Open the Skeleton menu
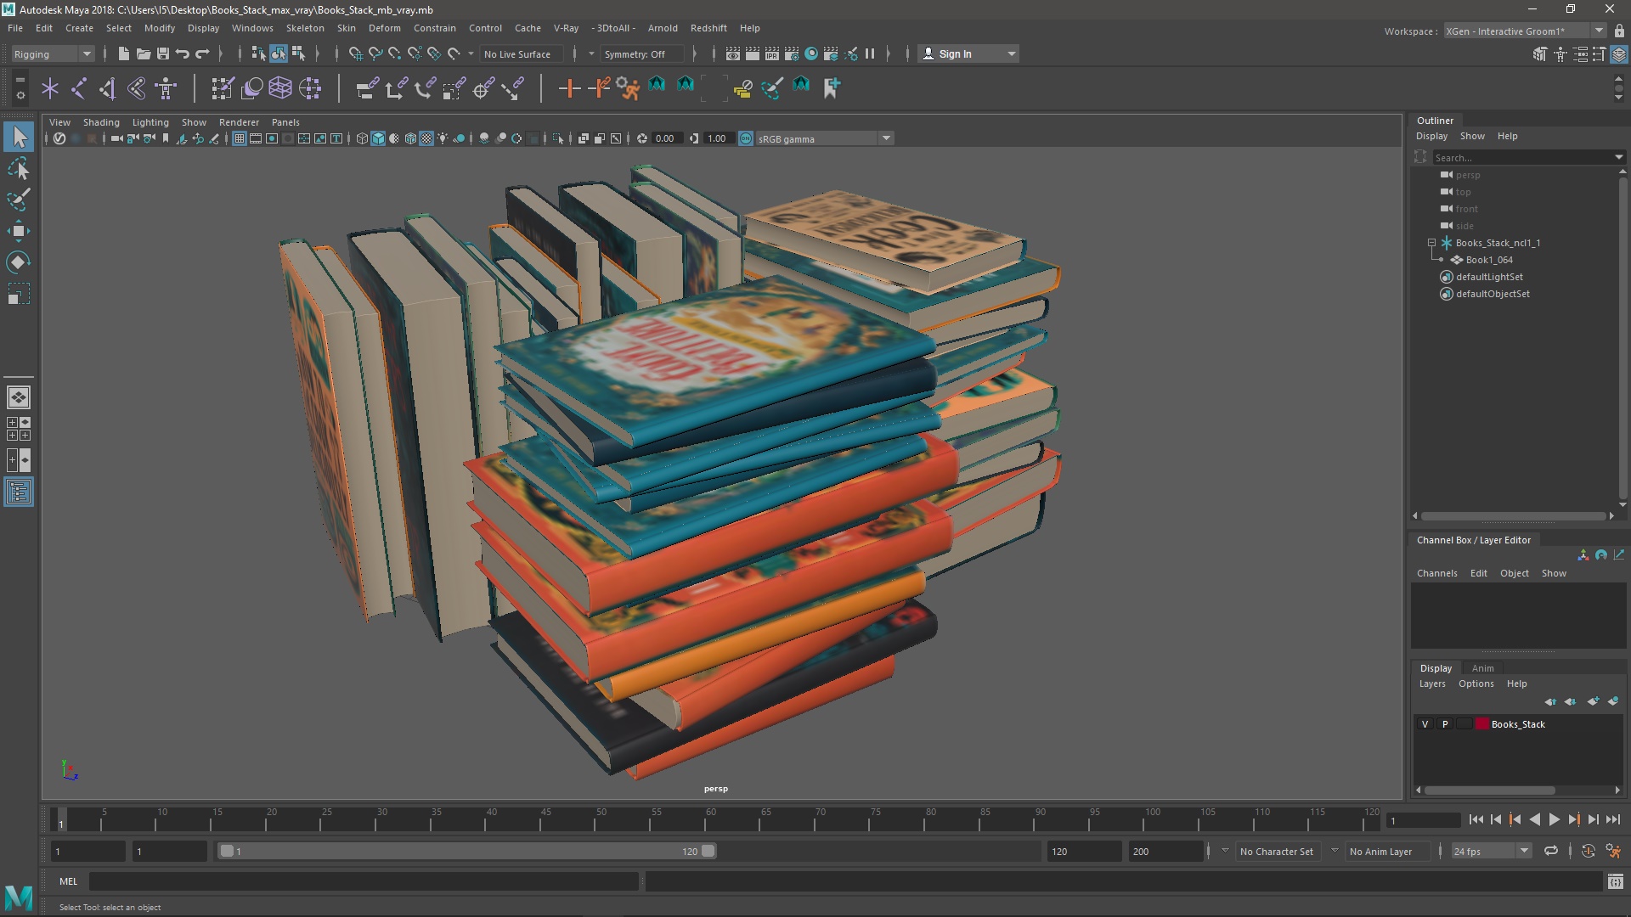 pyautogui.click(x=305, y=28)
